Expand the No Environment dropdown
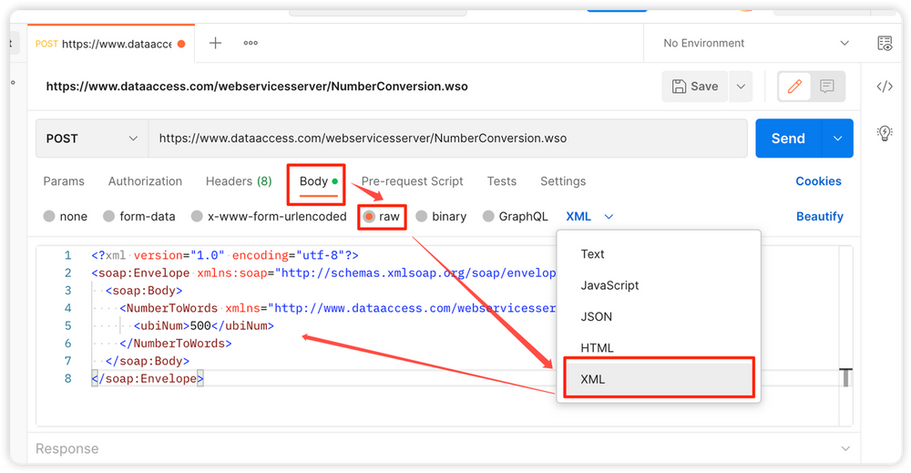The width and height of the screenshot is (911, 473). [755, 43]
